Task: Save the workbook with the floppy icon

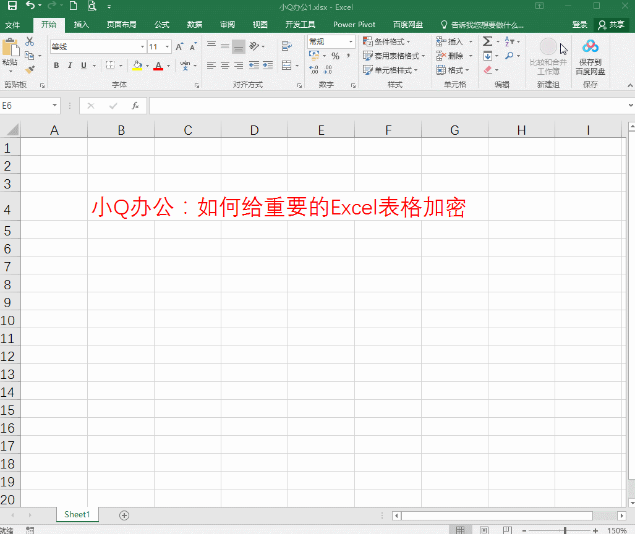Action: pos(12,6)
